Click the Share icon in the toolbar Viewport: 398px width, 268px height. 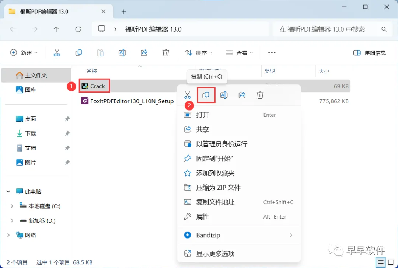144,53
